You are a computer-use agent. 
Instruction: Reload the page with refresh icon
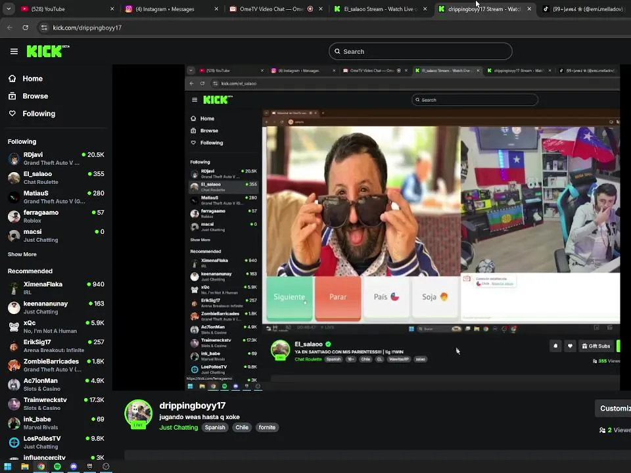click(26, 28)
